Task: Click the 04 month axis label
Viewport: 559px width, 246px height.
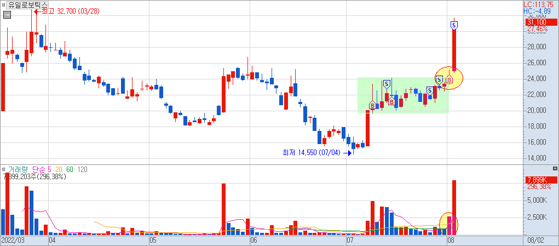Action: pos(53,241)
